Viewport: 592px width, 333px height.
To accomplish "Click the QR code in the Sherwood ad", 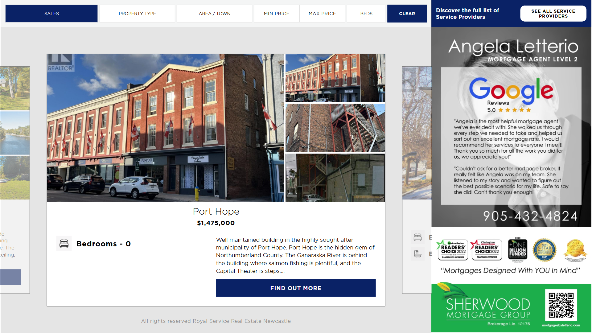I will click(561, 305).
